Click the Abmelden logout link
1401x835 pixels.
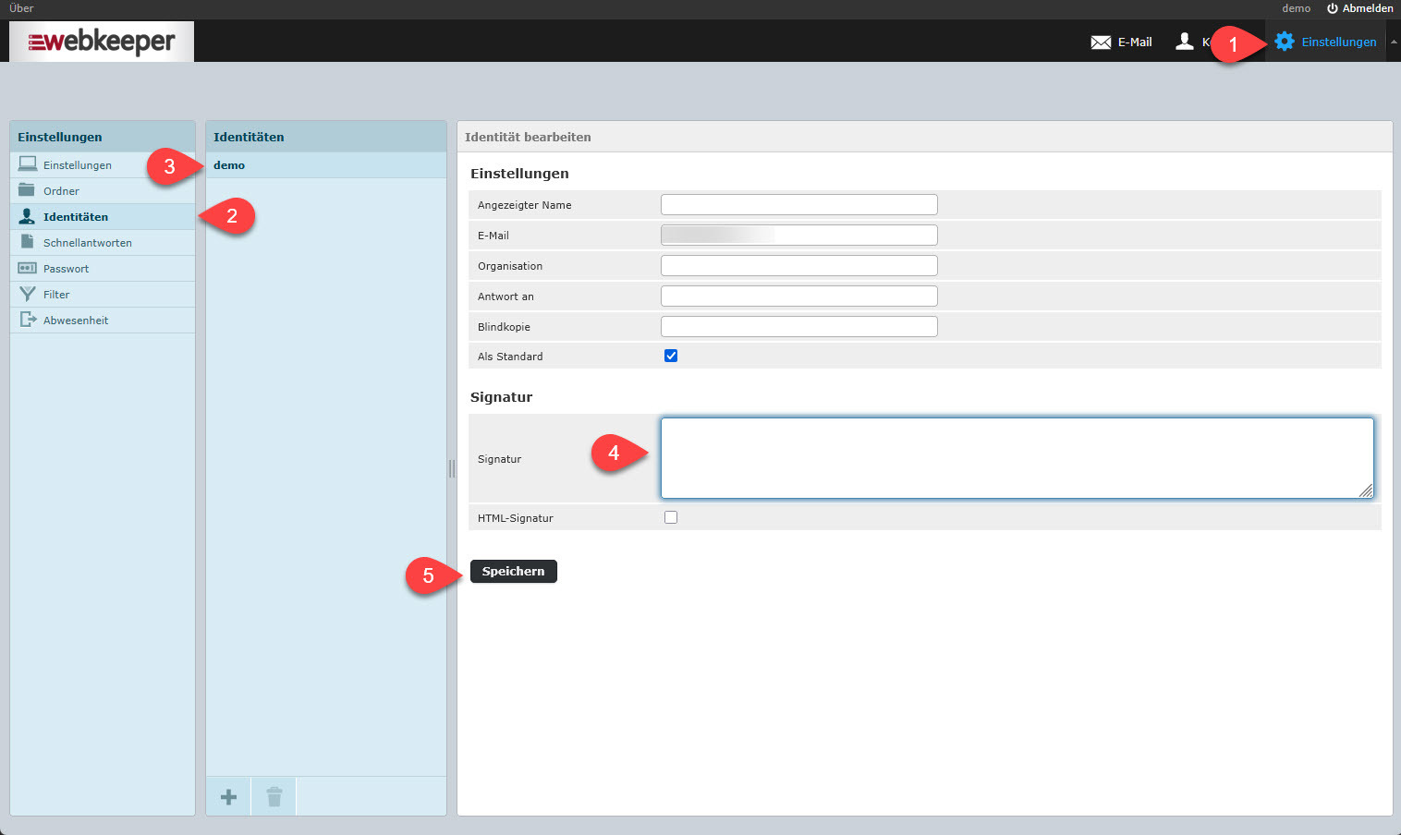pyautogui.click(x=1360, y=8)
